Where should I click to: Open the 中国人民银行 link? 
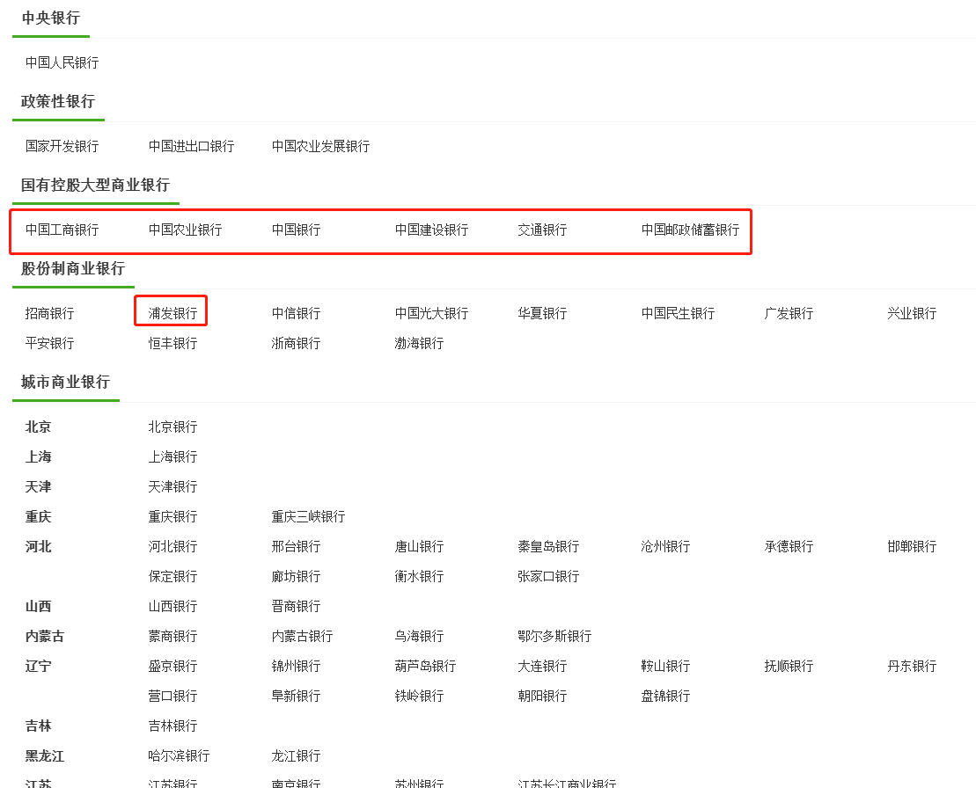[62, 62]
